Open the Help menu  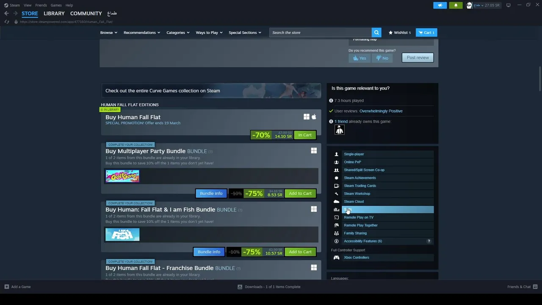(69, 5)
